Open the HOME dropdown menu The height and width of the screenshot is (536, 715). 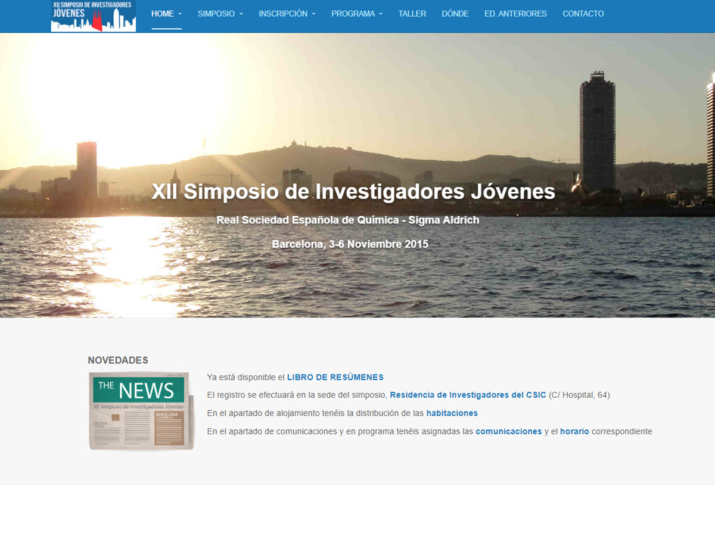166,14
